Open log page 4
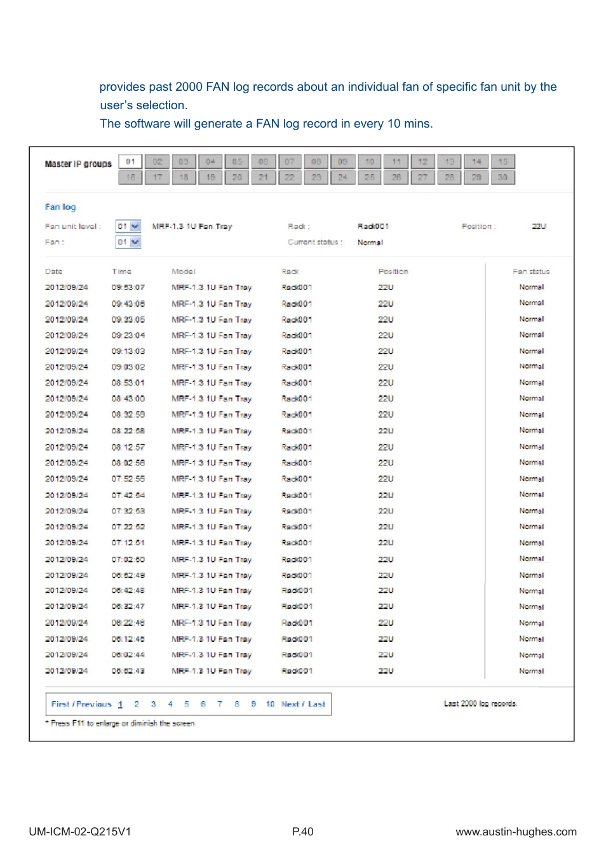606x857 pixels. [170, 704]
